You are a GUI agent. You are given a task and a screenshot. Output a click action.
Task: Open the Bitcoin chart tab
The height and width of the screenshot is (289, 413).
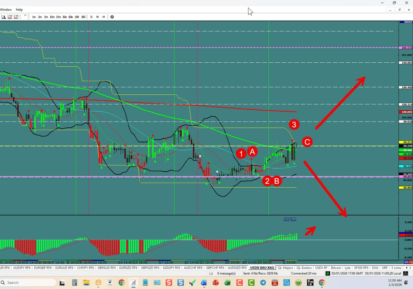[336, 268]
